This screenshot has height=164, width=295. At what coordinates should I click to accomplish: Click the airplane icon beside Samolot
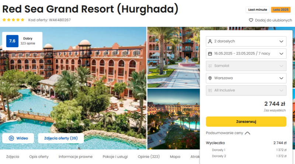[x=210, y=66]
